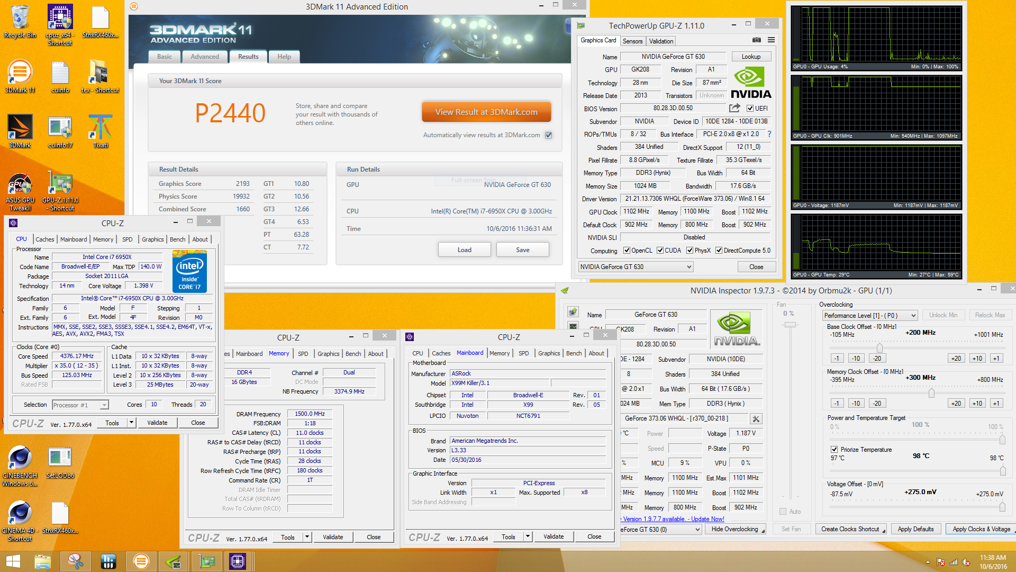Click the Apply Defaults button
The height and width of the screenshot is (572, 1016).
coord(915,529)
